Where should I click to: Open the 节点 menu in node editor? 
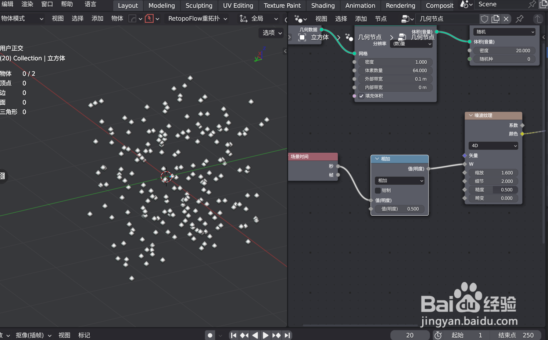(381, 19)
